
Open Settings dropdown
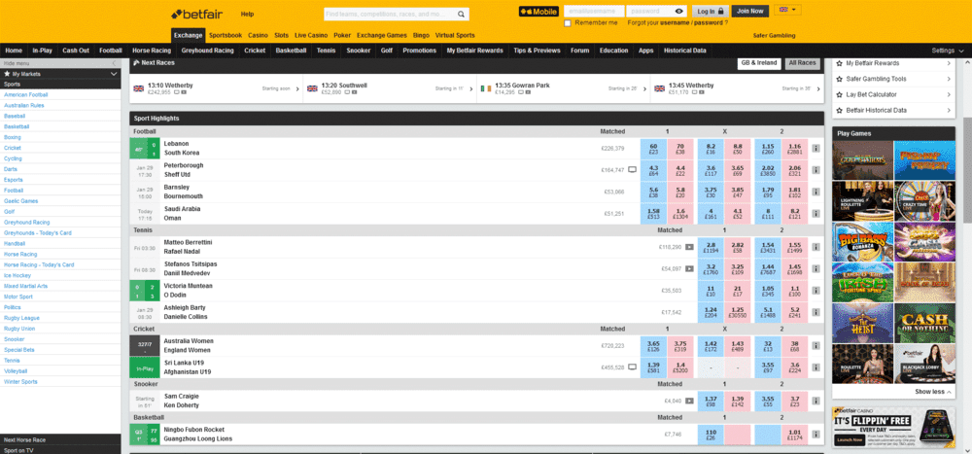(948, 51)
